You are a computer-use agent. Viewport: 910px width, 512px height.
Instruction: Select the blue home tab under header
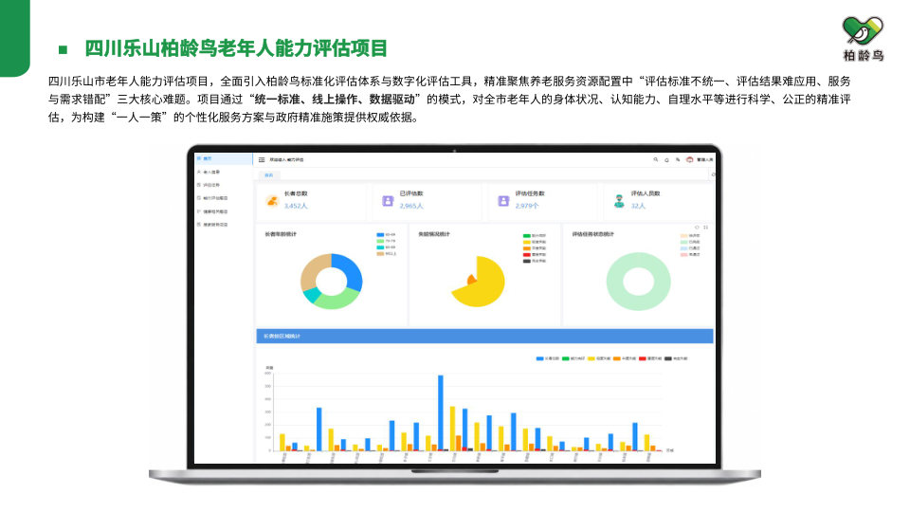click(268, 174)
